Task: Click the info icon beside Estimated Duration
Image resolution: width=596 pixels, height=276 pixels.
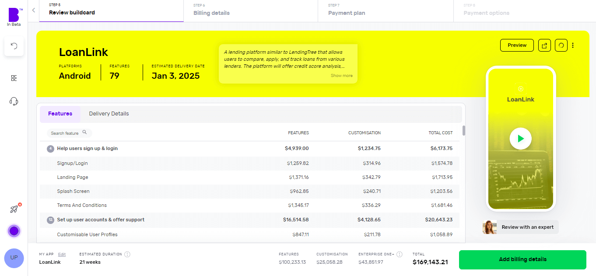Action: tap(127, 254)
